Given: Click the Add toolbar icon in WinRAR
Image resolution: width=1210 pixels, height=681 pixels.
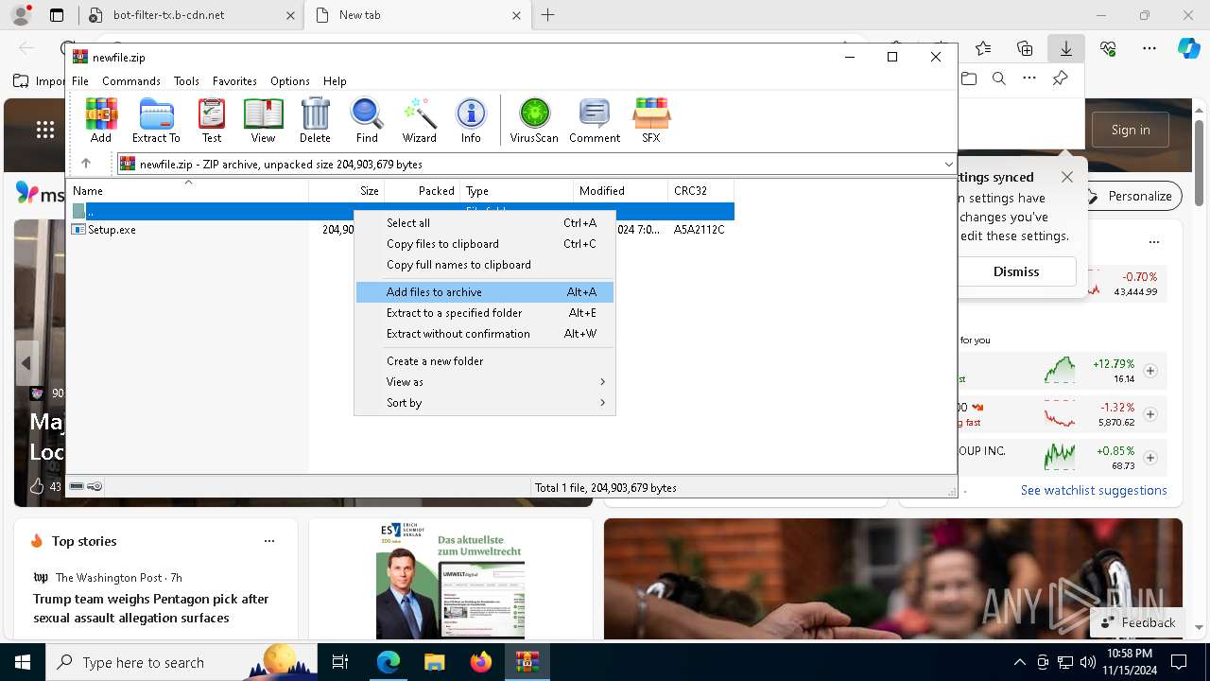Looking at the screenshot, I should pyautogui.click(x=101, y=120).
